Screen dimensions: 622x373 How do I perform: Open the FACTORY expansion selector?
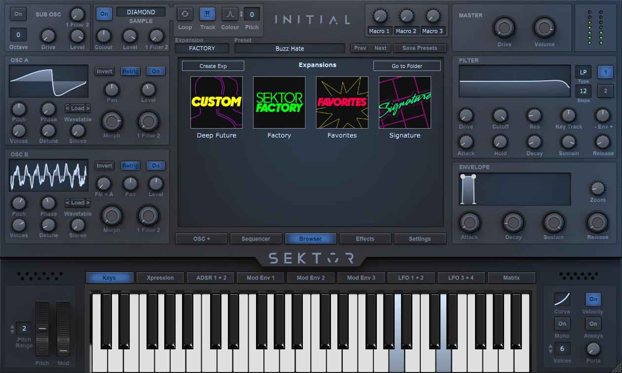point(202,48)
